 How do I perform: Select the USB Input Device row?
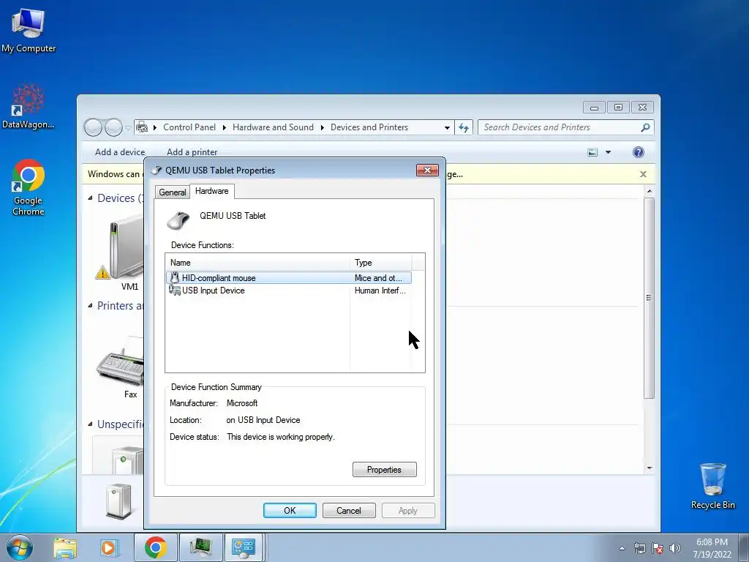click(288, 290)
